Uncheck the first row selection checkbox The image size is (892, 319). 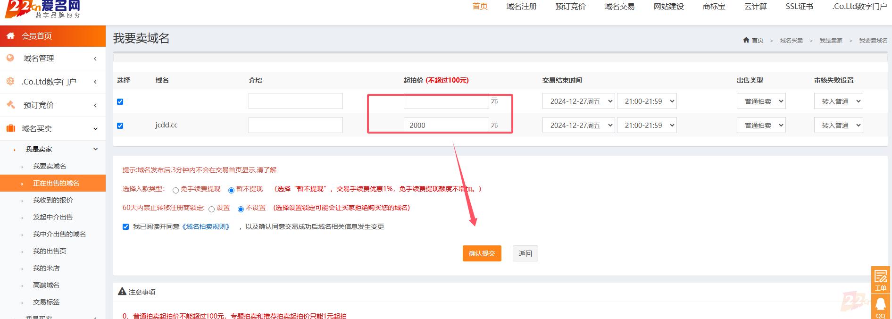click(120, 101)
